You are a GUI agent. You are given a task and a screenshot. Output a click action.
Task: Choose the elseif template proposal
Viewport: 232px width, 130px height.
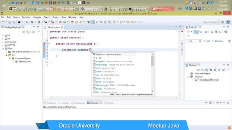coord(104,82)
